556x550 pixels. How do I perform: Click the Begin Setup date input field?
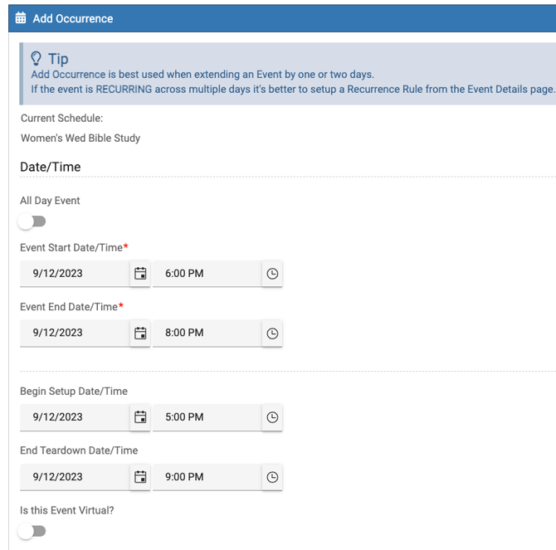pos(75,417)
